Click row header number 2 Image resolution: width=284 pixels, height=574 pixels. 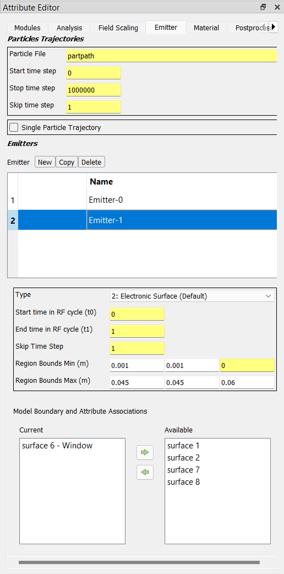[13, 220]
